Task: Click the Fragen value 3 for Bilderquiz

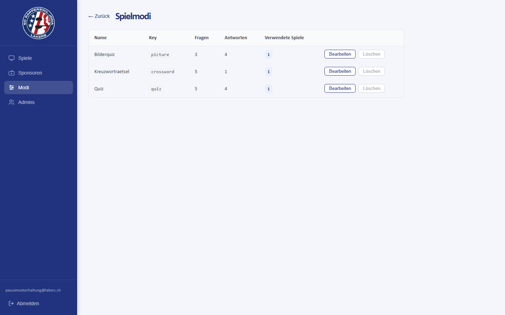Action: (x=196, y=54)
